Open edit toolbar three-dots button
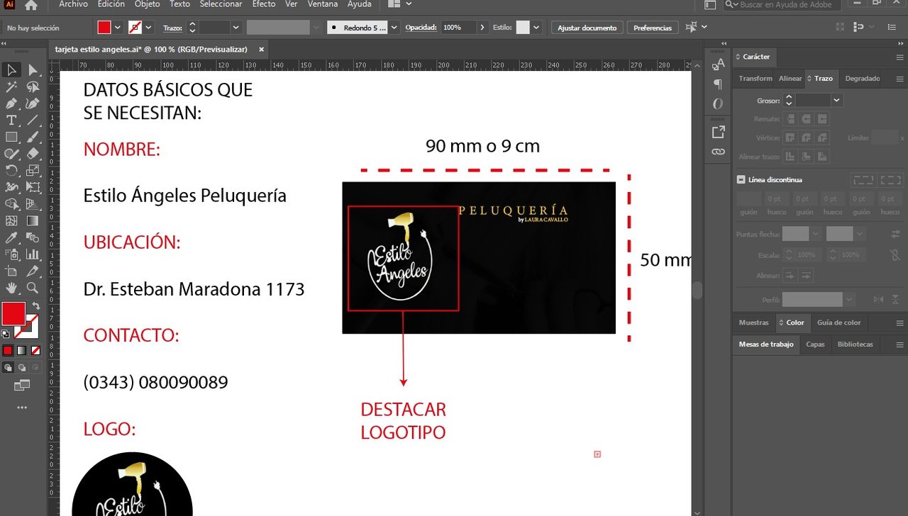 tap(22, 408)
